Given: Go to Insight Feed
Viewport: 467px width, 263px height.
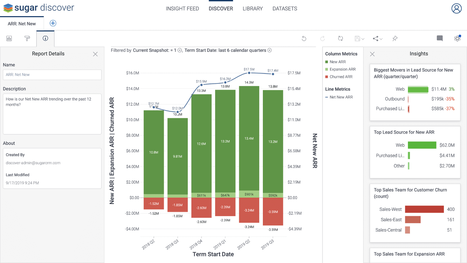Looking at the screenshot, I should tap(182, 9).
